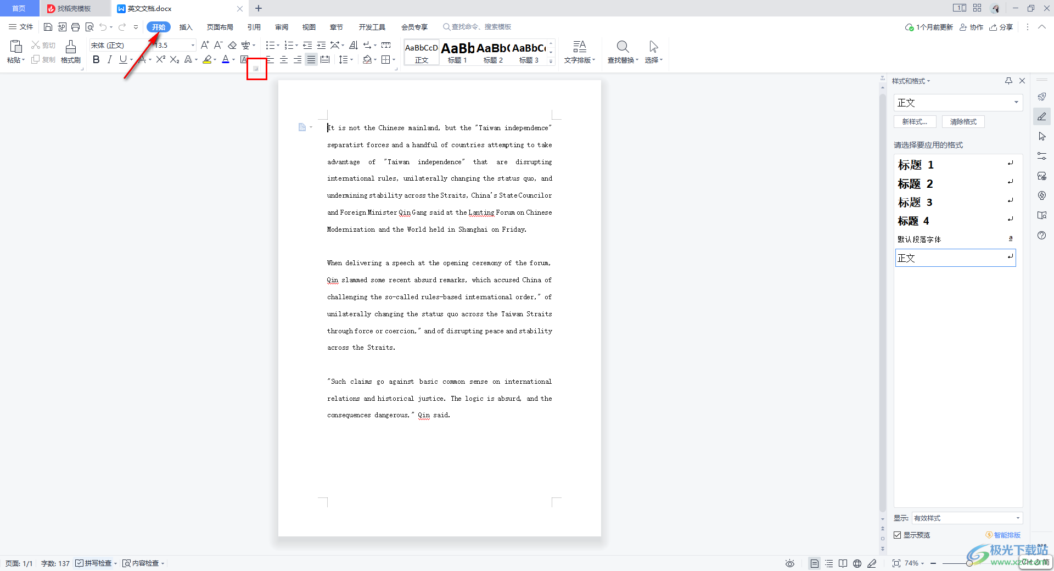The image size is (1054, 571).
Task: Open the current style 正文 combo box in pane
Action: click(x=958, y=103)
